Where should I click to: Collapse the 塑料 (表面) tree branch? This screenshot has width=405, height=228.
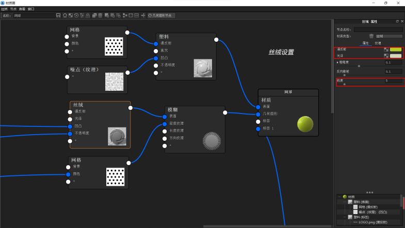point(344,202)
